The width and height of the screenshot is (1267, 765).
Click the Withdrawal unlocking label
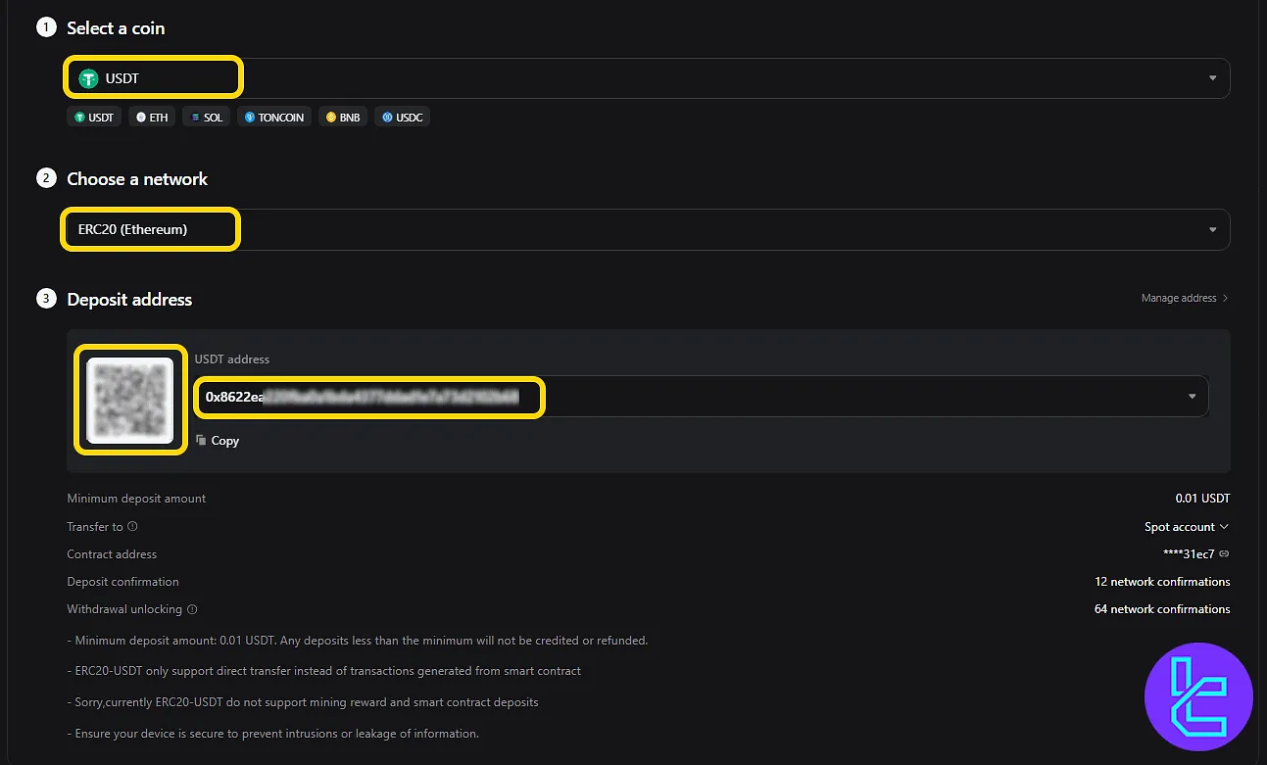[124, 609]
